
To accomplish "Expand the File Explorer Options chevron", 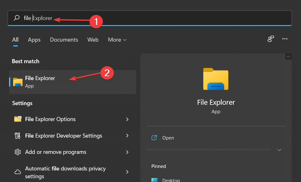I will pos(127,119).
